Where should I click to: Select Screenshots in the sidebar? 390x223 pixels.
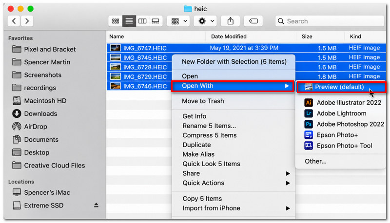37,75
